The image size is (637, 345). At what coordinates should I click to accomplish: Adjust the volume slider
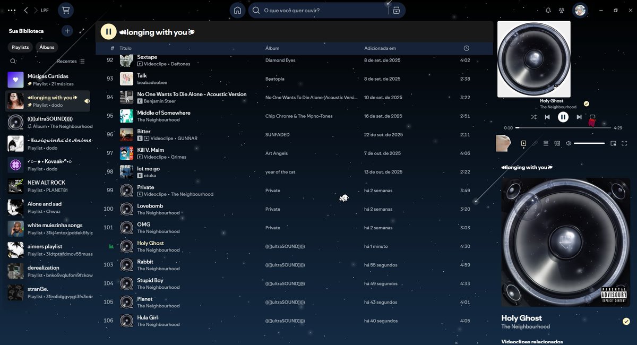click(589, 143)
